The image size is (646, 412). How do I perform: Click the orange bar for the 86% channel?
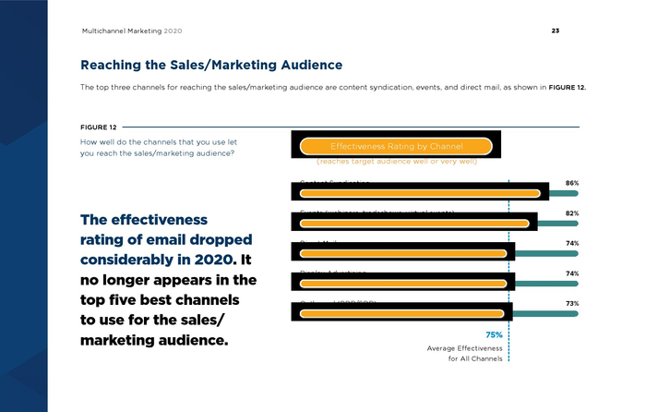[x=420, y=193]
